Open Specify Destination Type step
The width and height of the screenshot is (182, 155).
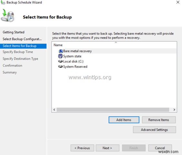coord(20,59)
